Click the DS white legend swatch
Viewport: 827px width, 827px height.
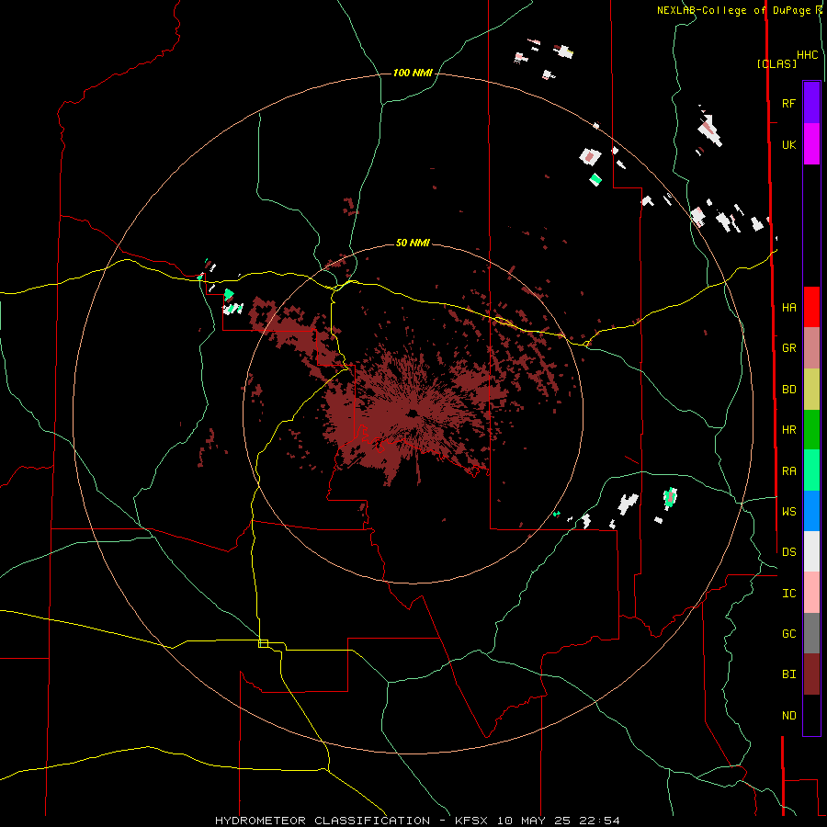[x=811, y=551]
